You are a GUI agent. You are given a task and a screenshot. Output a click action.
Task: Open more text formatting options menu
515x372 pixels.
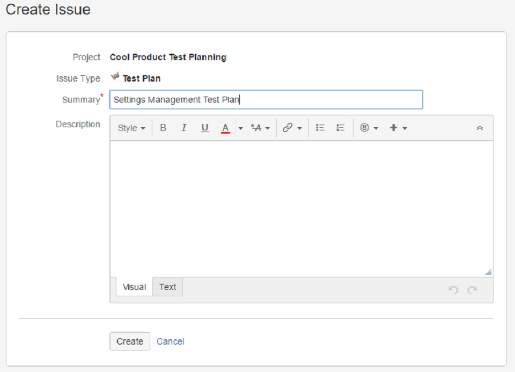coord(260,128)
